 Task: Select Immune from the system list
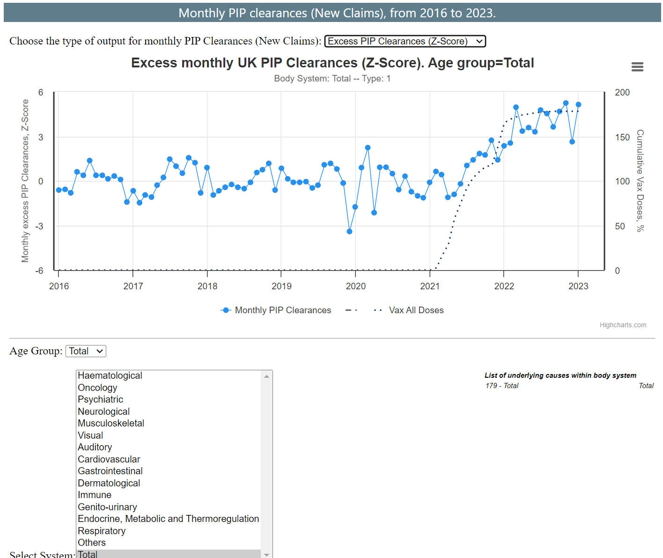(x=95, y=495)
